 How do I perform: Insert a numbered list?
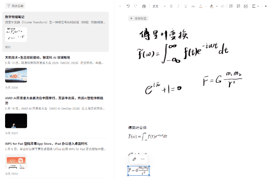click(x=238, y=6)
